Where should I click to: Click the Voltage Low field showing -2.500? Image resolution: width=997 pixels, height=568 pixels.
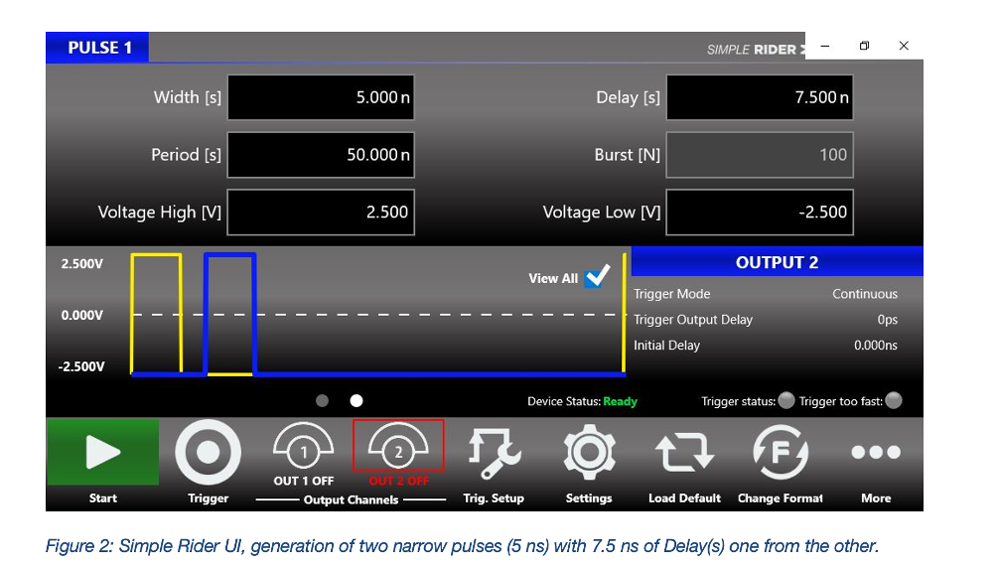(x=760, y=212)
